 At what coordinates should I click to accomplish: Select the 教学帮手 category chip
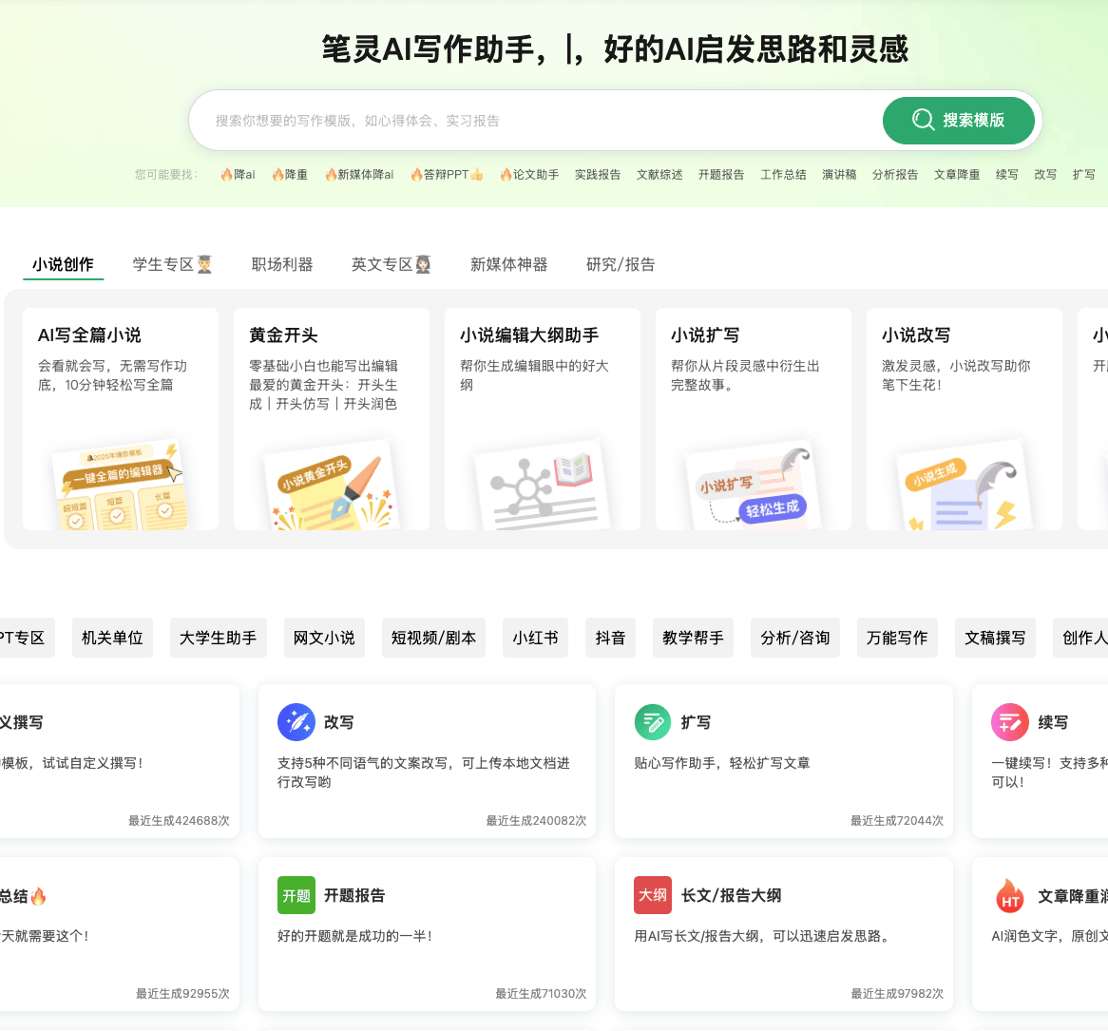point(693,638)
